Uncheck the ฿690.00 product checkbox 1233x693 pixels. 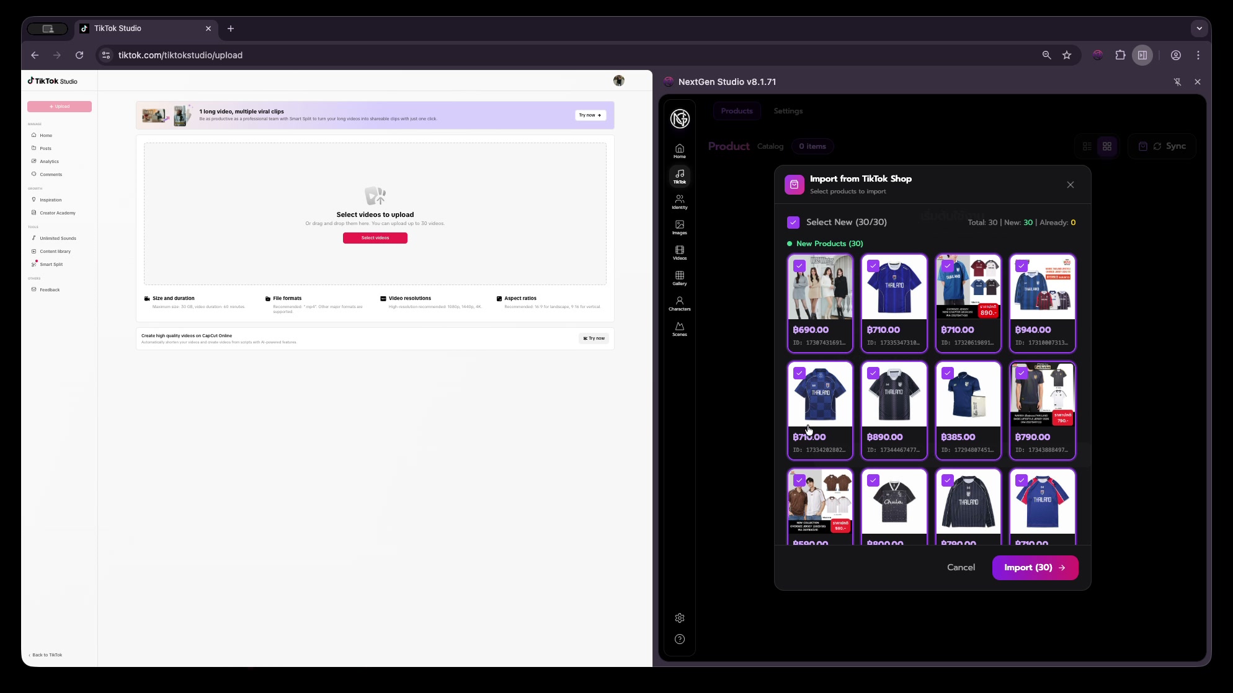point(799,266)
